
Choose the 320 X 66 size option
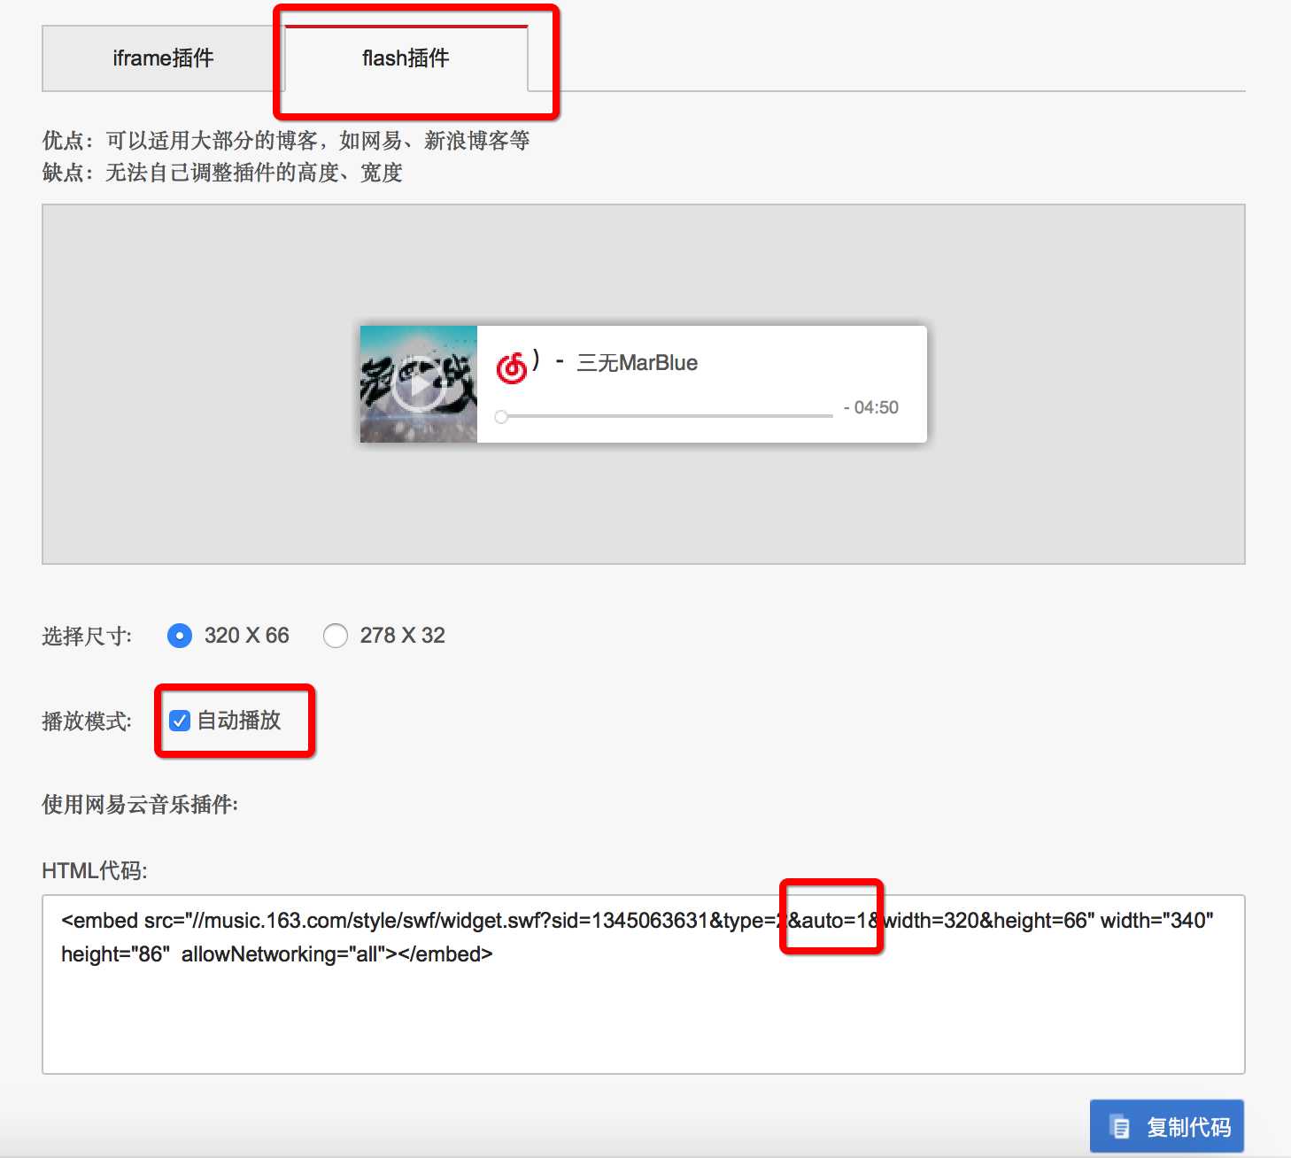(180, 636)
